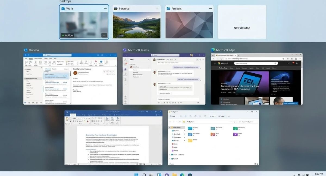
Task: Click mail icon in Outlook bottom navigation
Action: tap(25, 103)
